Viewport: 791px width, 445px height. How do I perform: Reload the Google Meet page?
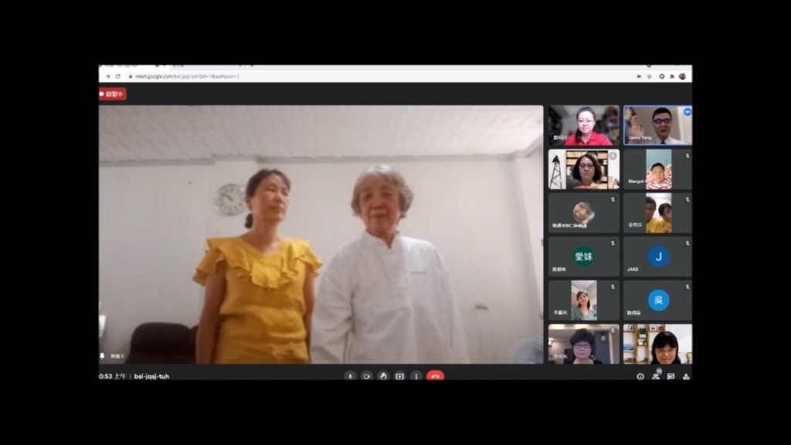pos(118,76)
